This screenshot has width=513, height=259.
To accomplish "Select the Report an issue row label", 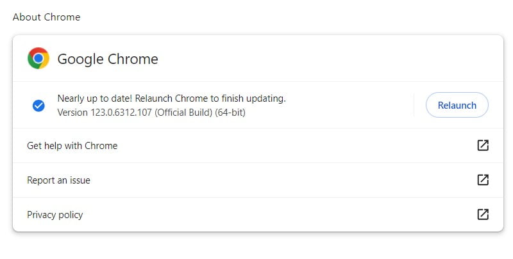I will pyautogui.click(x=58, y=180).
